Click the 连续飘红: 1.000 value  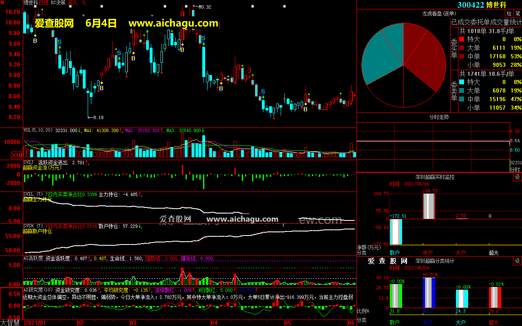click(x=173, y=290)
